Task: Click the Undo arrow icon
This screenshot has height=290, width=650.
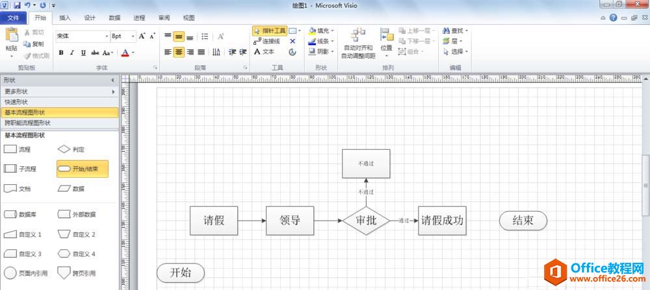Action: (27, 5)
